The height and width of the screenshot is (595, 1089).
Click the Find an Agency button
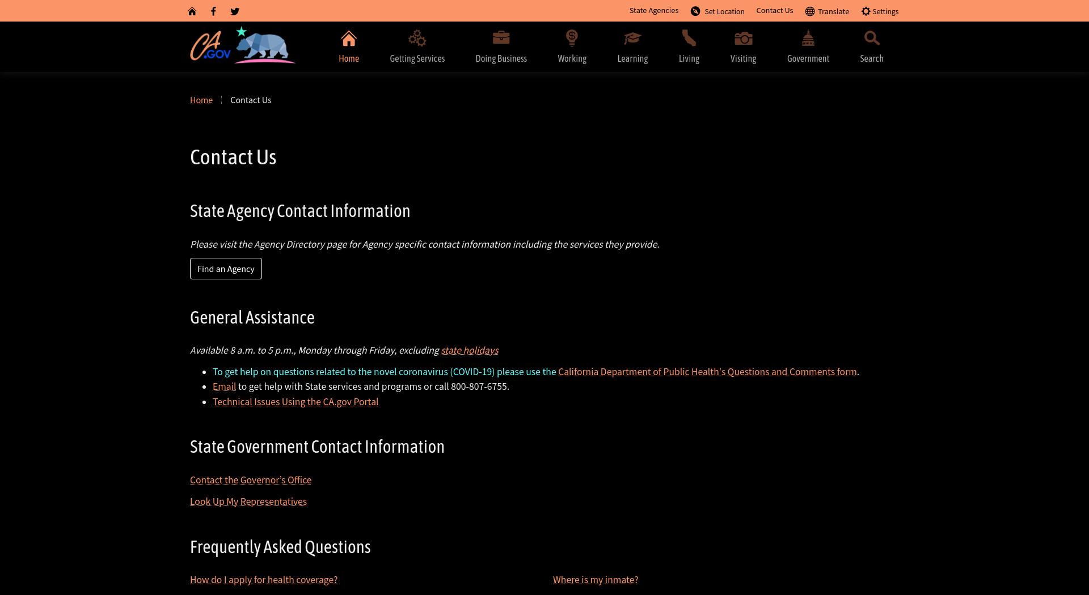point(226,269)
